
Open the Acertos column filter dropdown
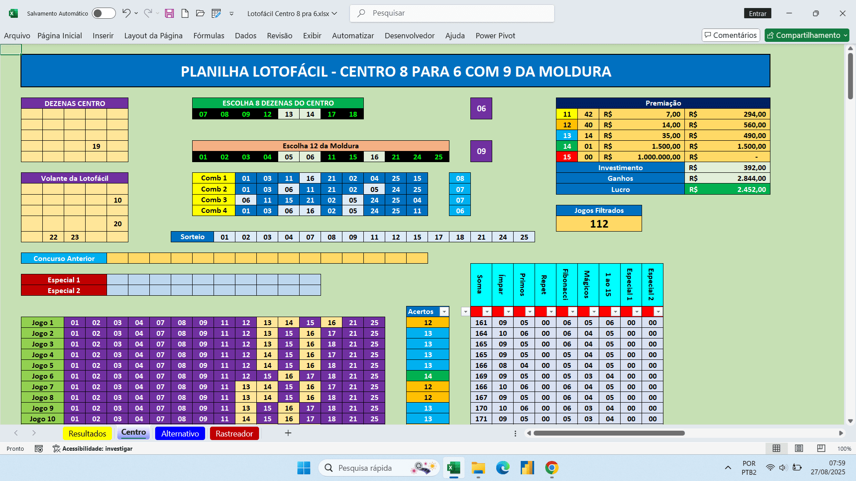444,312
